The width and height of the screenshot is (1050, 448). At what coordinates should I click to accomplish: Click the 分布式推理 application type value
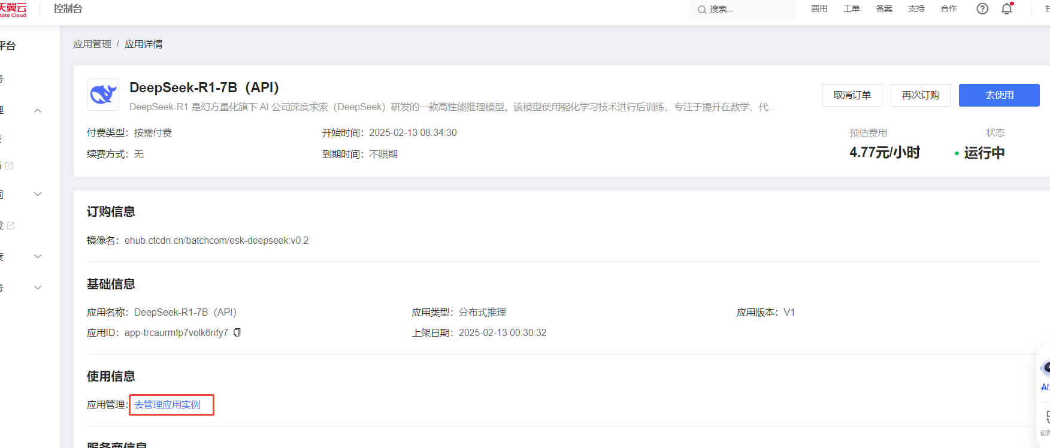tap(482, 313)
